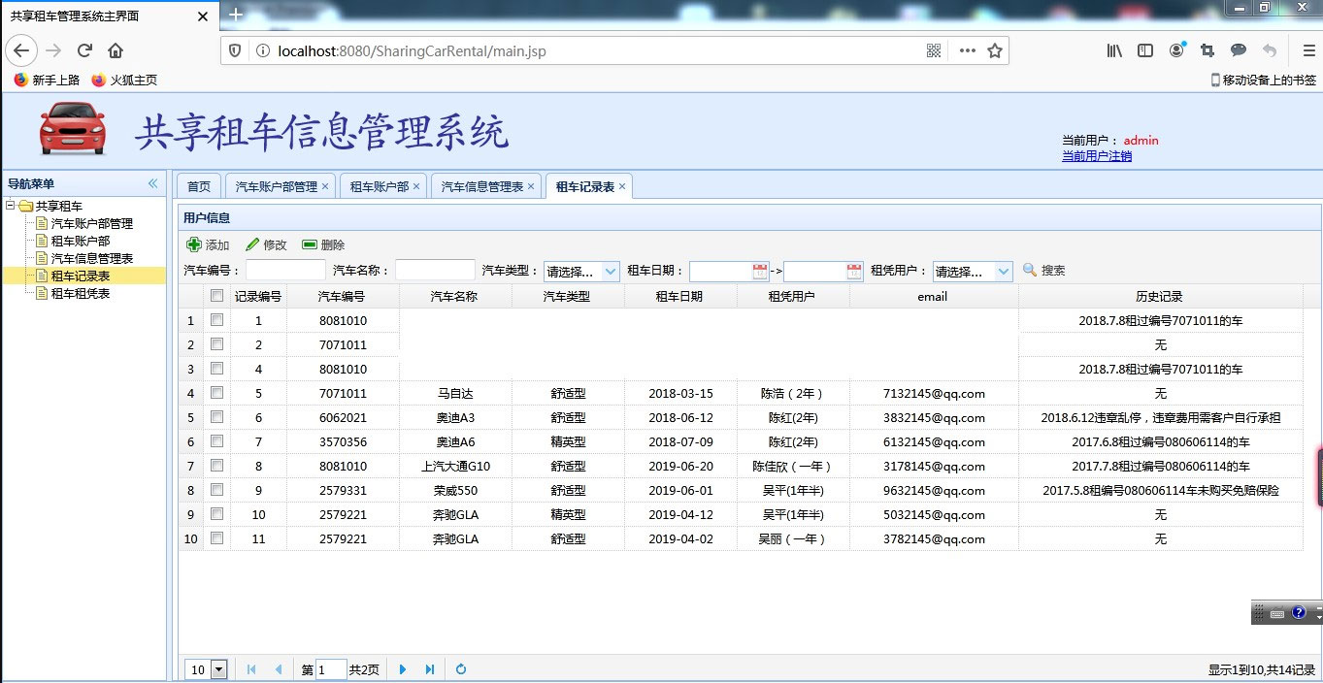Switch to the 汽车信息管理表 tab
The width and height of the screenshot is (1323, 683).
(482, 185)
